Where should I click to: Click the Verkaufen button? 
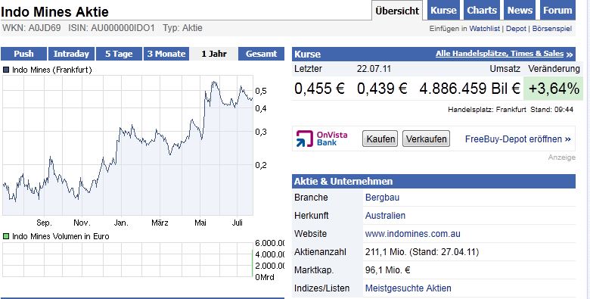[x=427, y=139]
